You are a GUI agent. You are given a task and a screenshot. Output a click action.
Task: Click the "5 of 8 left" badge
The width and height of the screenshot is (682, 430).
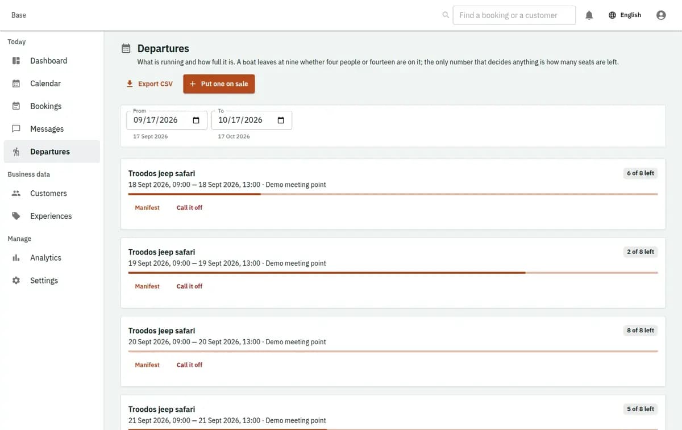641,409
